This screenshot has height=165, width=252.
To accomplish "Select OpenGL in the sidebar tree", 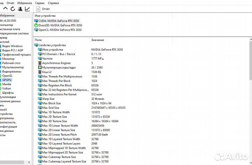I will coord(7,76).
